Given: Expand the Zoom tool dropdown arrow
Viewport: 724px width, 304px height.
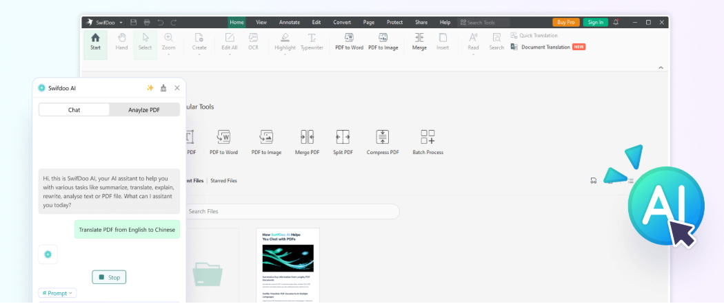Looking at the screenshot, I should 168,55.
